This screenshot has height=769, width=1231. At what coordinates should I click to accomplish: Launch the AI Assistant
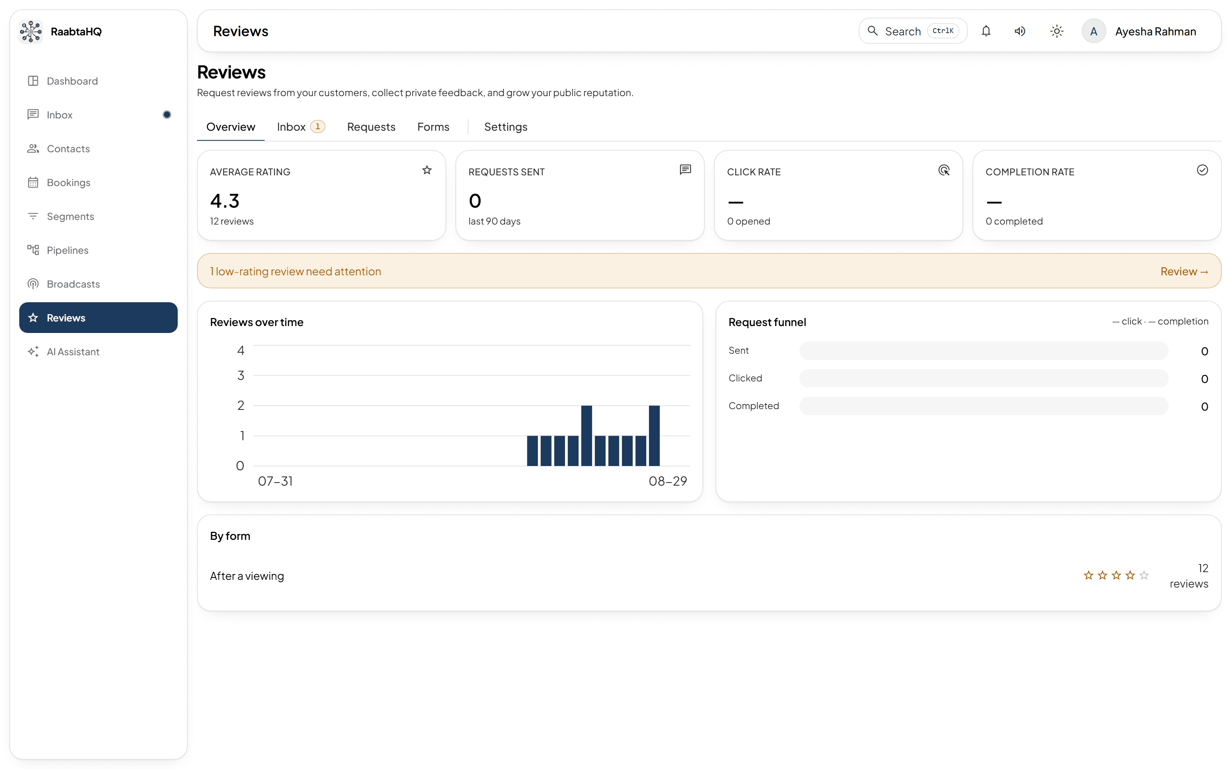(98, 351)
